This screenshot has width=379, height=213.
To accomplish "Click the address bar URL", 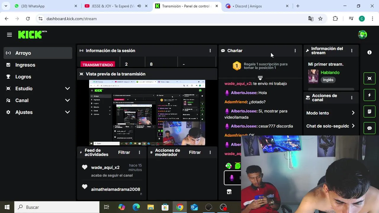I will (72, 19).
